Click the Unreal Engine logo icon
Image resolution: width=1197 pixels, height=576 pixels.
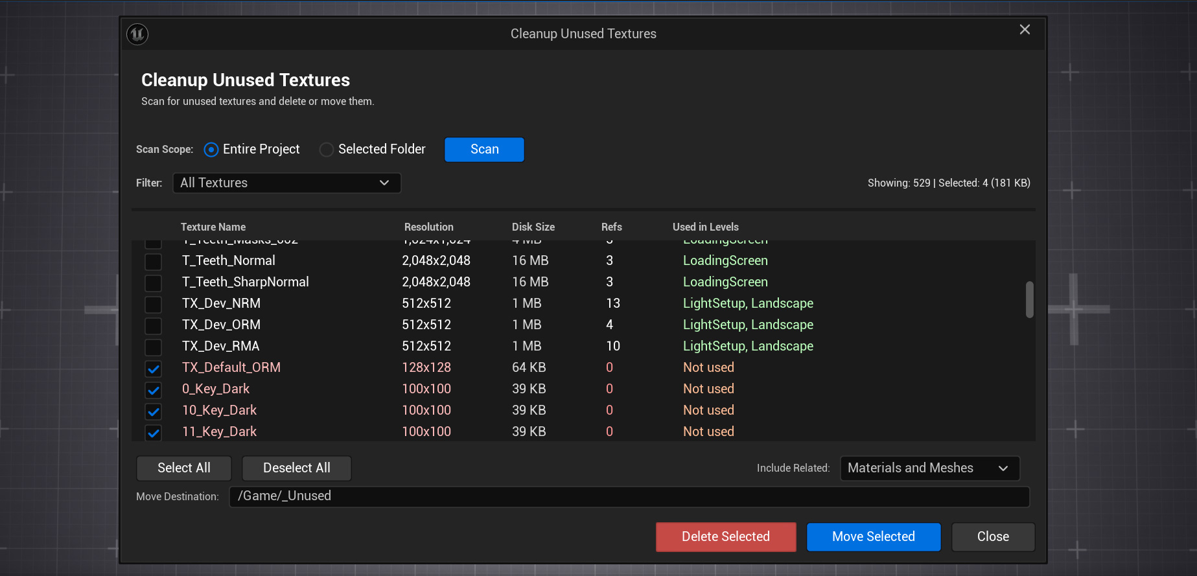click(x=137, y=34)
